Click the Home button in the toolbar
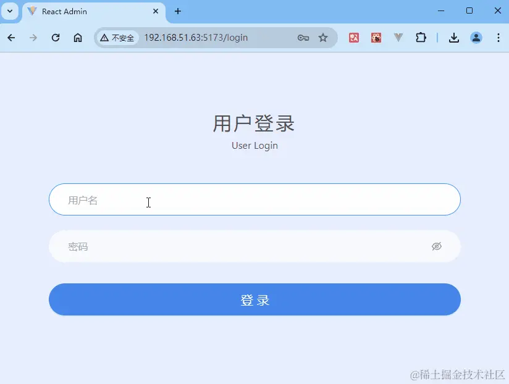The image size is (509, 384). (78, 37)
